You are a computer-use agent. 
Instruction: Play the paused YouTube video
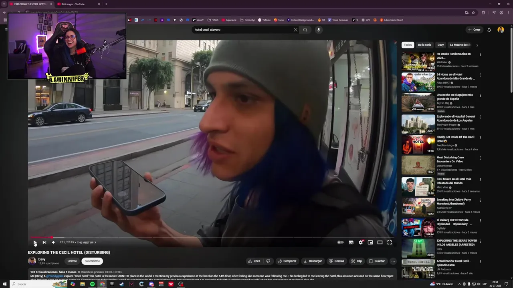(x=35, y=242)
